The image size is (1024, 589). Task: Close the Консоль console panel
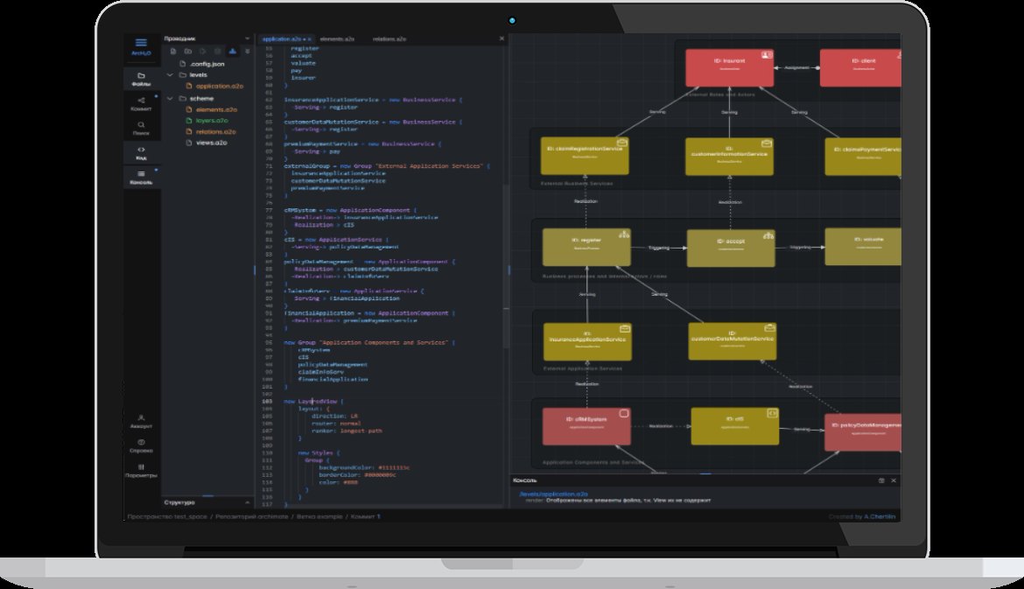[x=894, y=480]
